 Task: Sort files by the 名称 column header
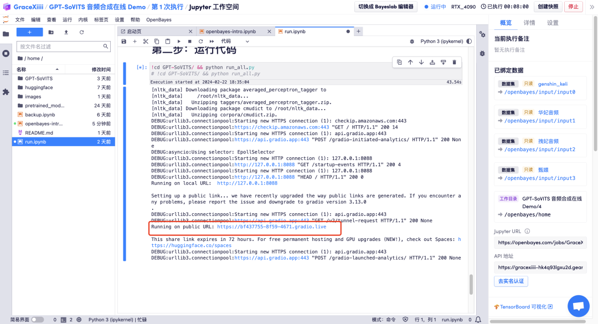[x=38, y=69]
